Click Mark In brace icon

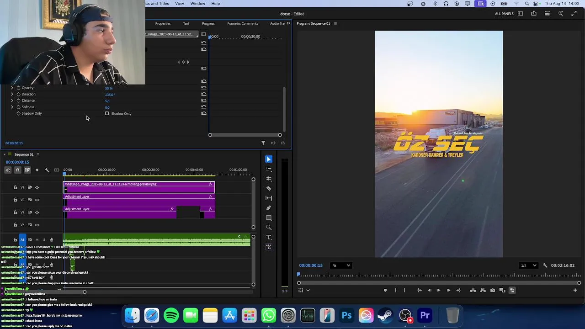coord(395,290)
